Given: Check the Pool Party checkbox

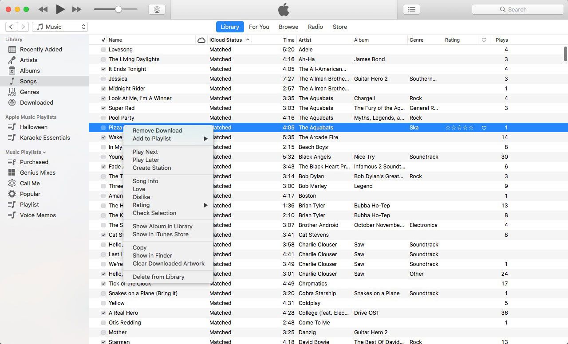Looking at the screenshot, I should point(103,118).
